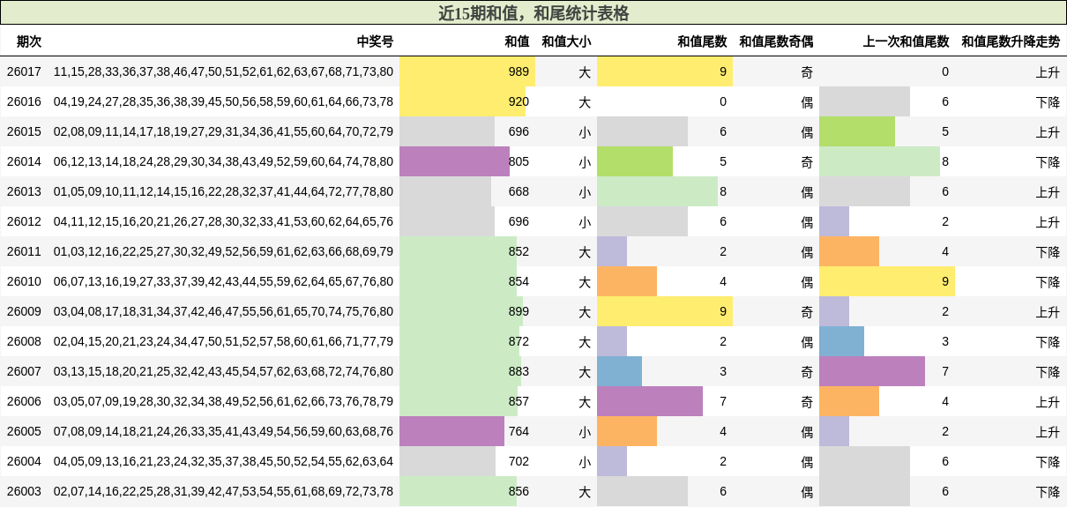Screen dimensions: 1067x507
Task: Select period cell 26006
Action: pos(24,401)
